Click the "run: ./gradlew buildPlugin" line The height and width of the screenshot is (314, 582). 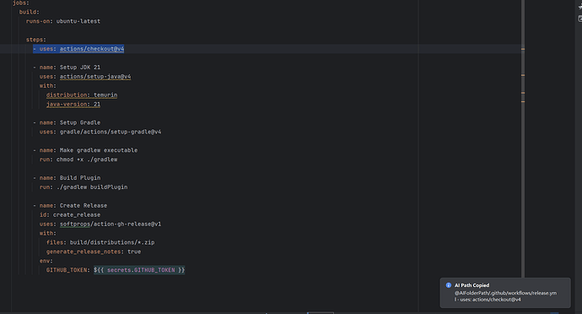(x=84, y=187)
